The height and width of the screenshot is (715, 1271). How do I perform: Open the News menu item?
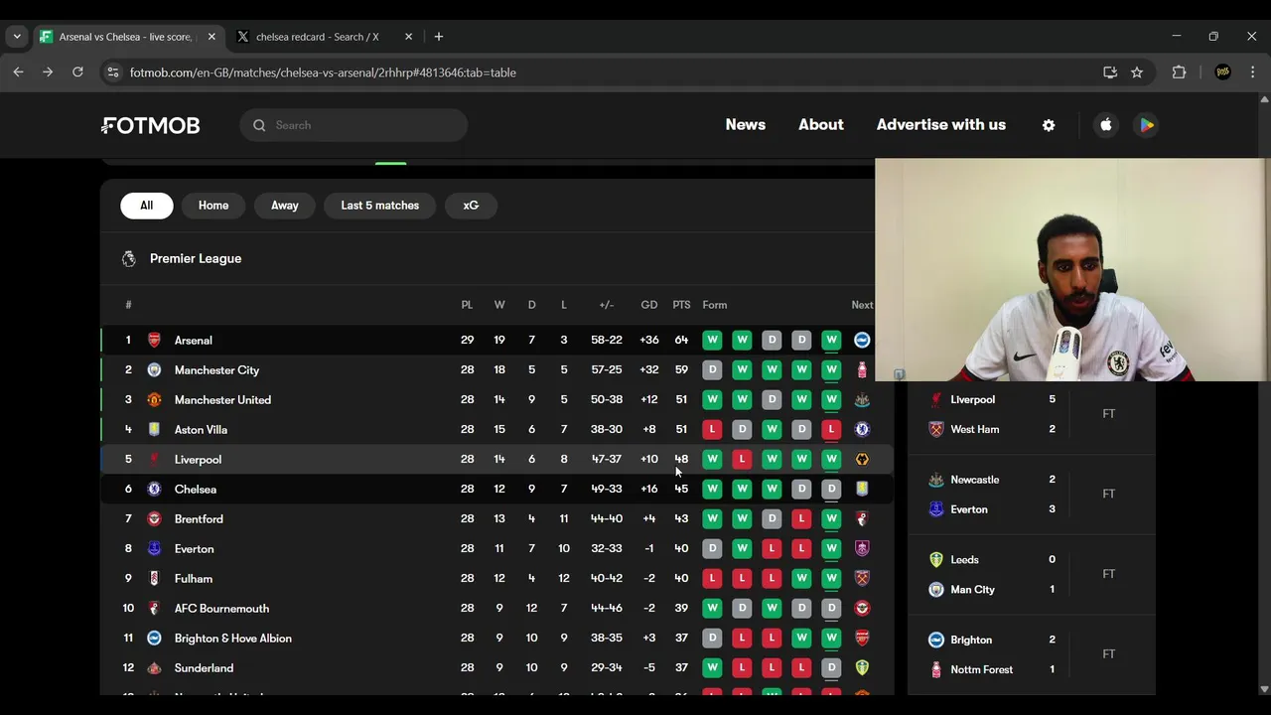click(x=746, y=125)
